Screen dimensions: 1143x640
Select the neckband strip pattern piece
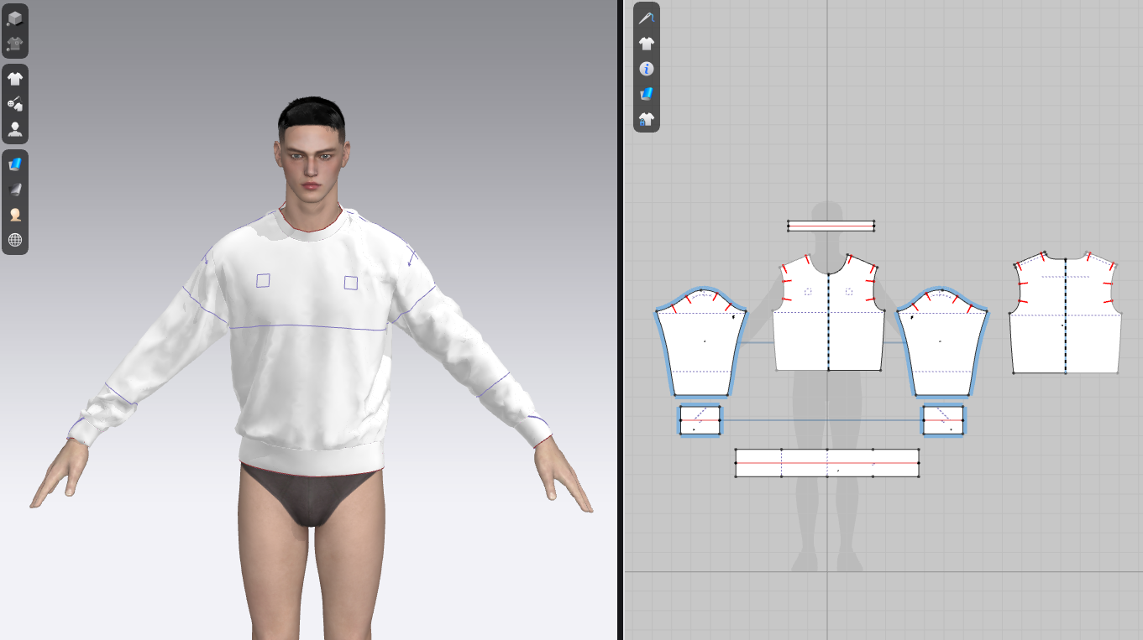tap(831, 226)
